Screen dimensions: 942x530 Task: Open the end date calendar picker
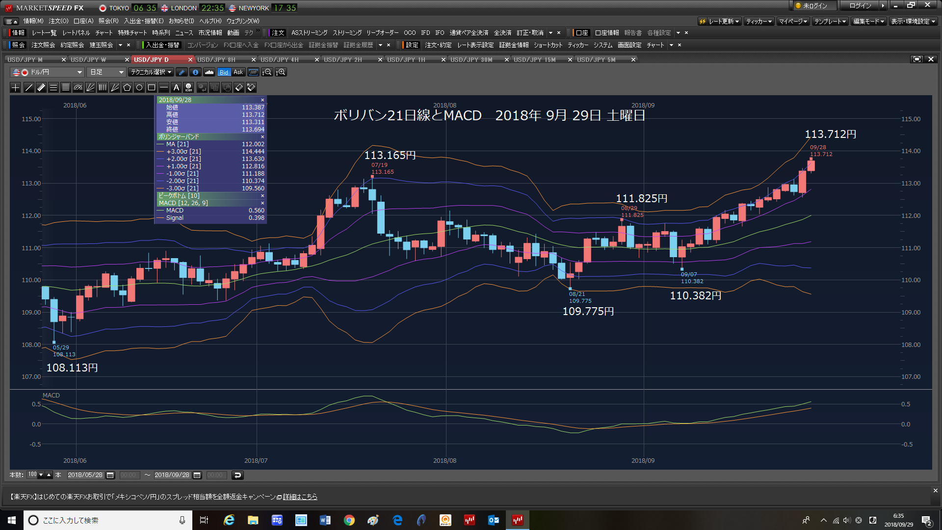click(197, 475)
